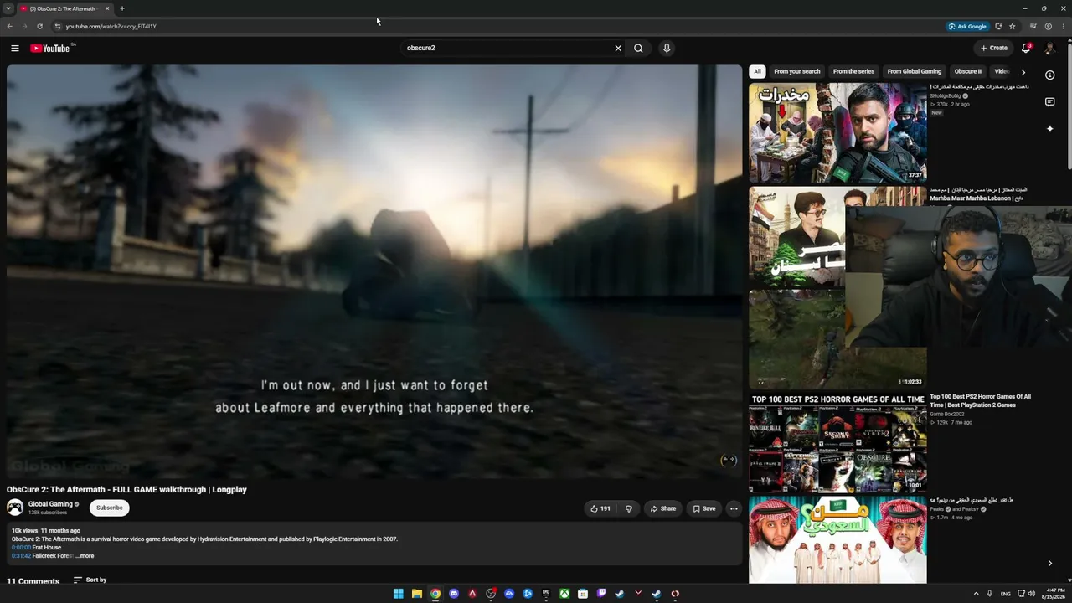The height and width of the screenshot is (603, 1072).
Task: Clear the obscure2 search text
Action: 618,48
